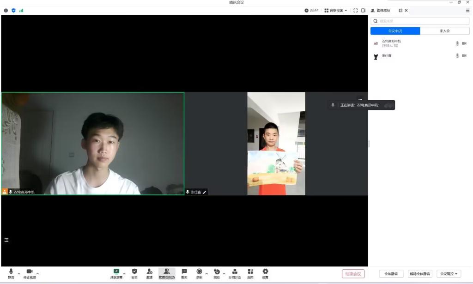Open the 回应 reactions icon

pos(217,273)
